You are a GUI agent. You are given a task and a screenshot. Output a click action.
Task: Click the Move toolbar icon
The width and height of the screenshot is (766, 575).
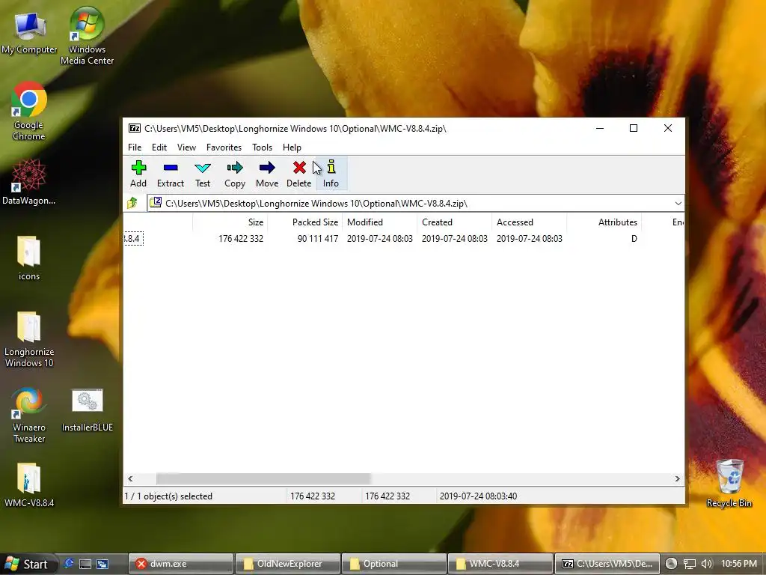(267, 174)
